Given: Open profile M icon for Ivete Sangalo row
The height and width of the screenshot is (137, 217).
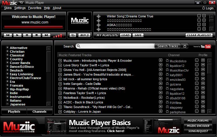Looking at the screenshot, I should tap(203, 83).
